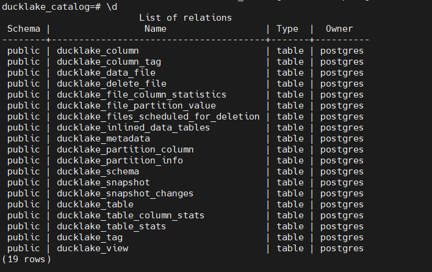The width and height of the screenshot is (432, 272).
Task: Click ducklake_snapshot_changes table name
Action: tap(125, 193)
